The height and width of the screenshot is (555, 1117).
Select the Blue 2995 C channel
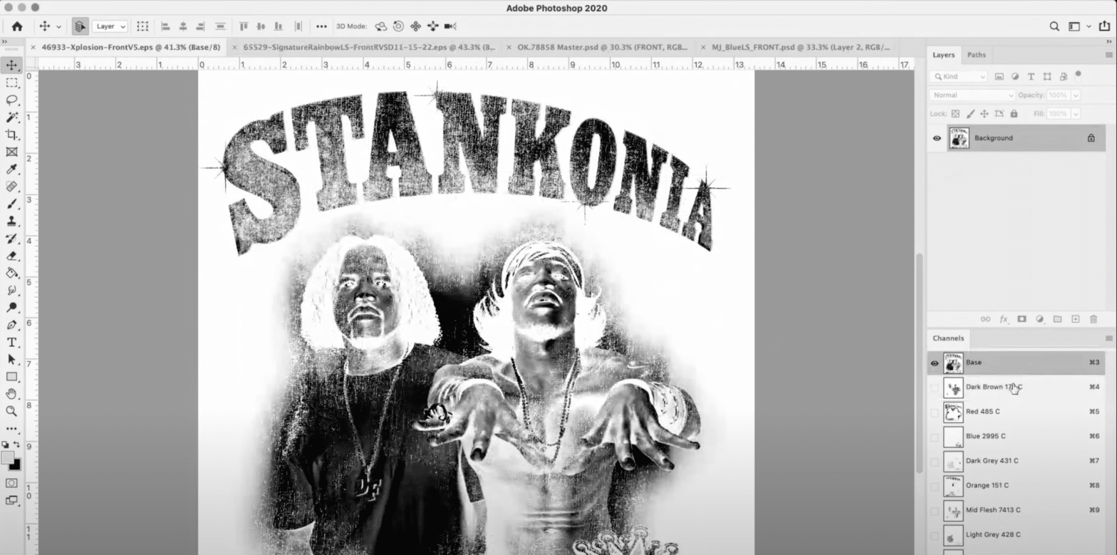[986, 436]
